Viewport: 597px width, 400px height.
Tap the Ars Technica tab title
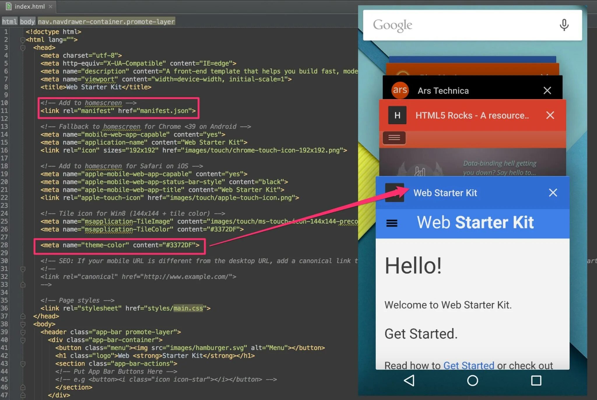pyautogui.click(x=443, y=91)
